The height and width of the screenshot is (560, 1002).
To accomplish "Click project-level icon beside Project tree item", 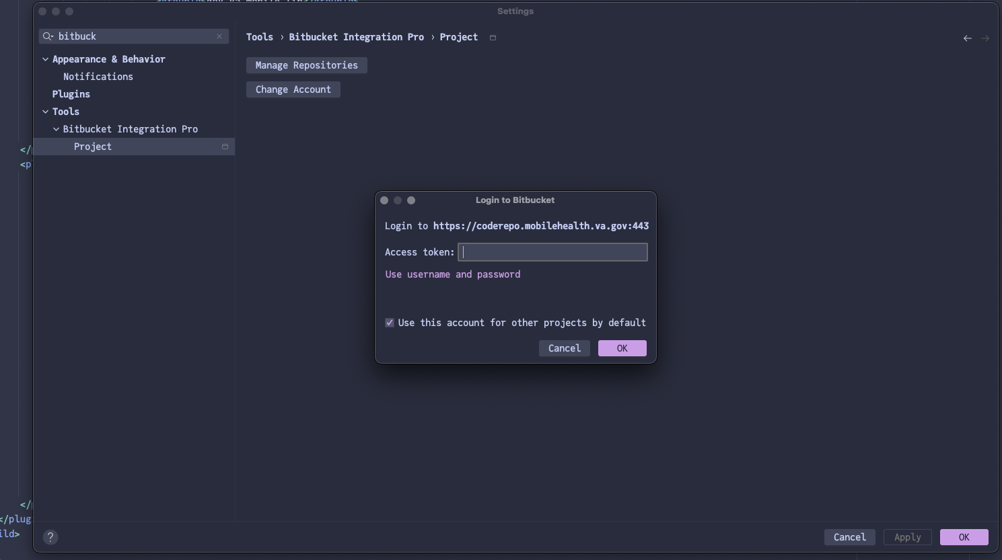I will click(x=225, y=147).
